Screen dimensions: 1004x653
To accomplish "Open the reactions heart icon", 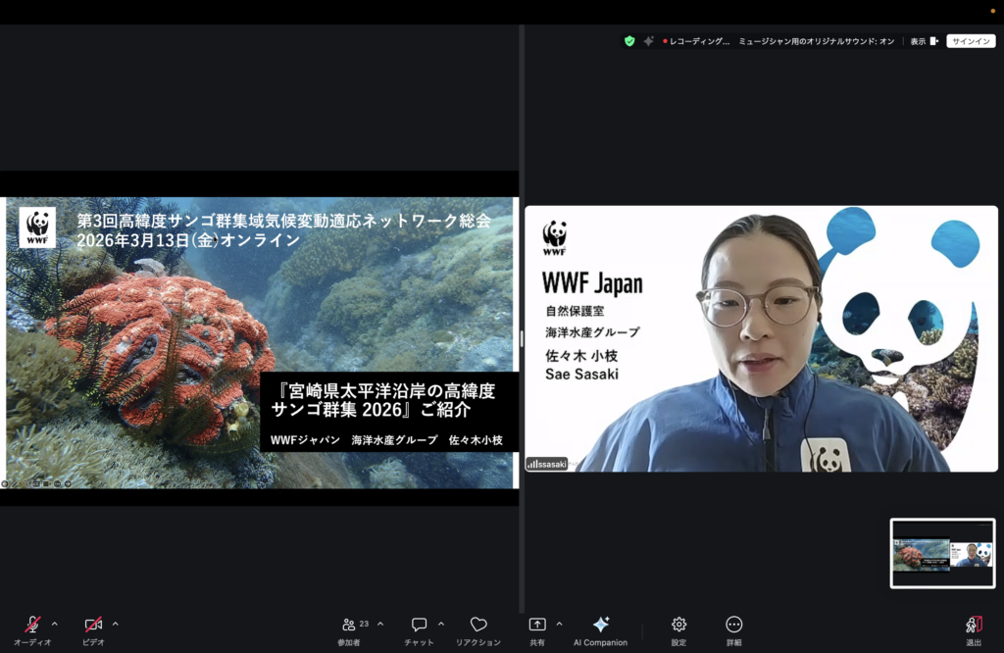I will coord(478,626).
